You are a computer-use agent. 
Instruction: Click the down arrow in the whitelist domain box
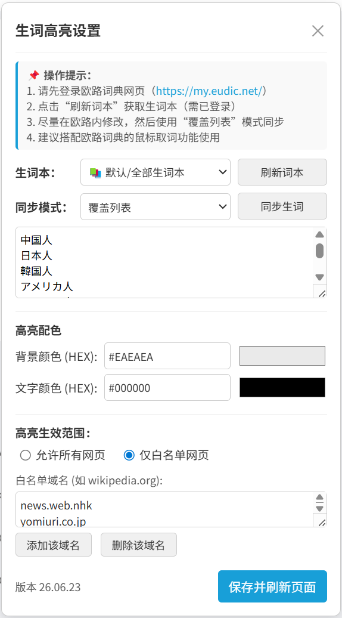pos(319,508)
